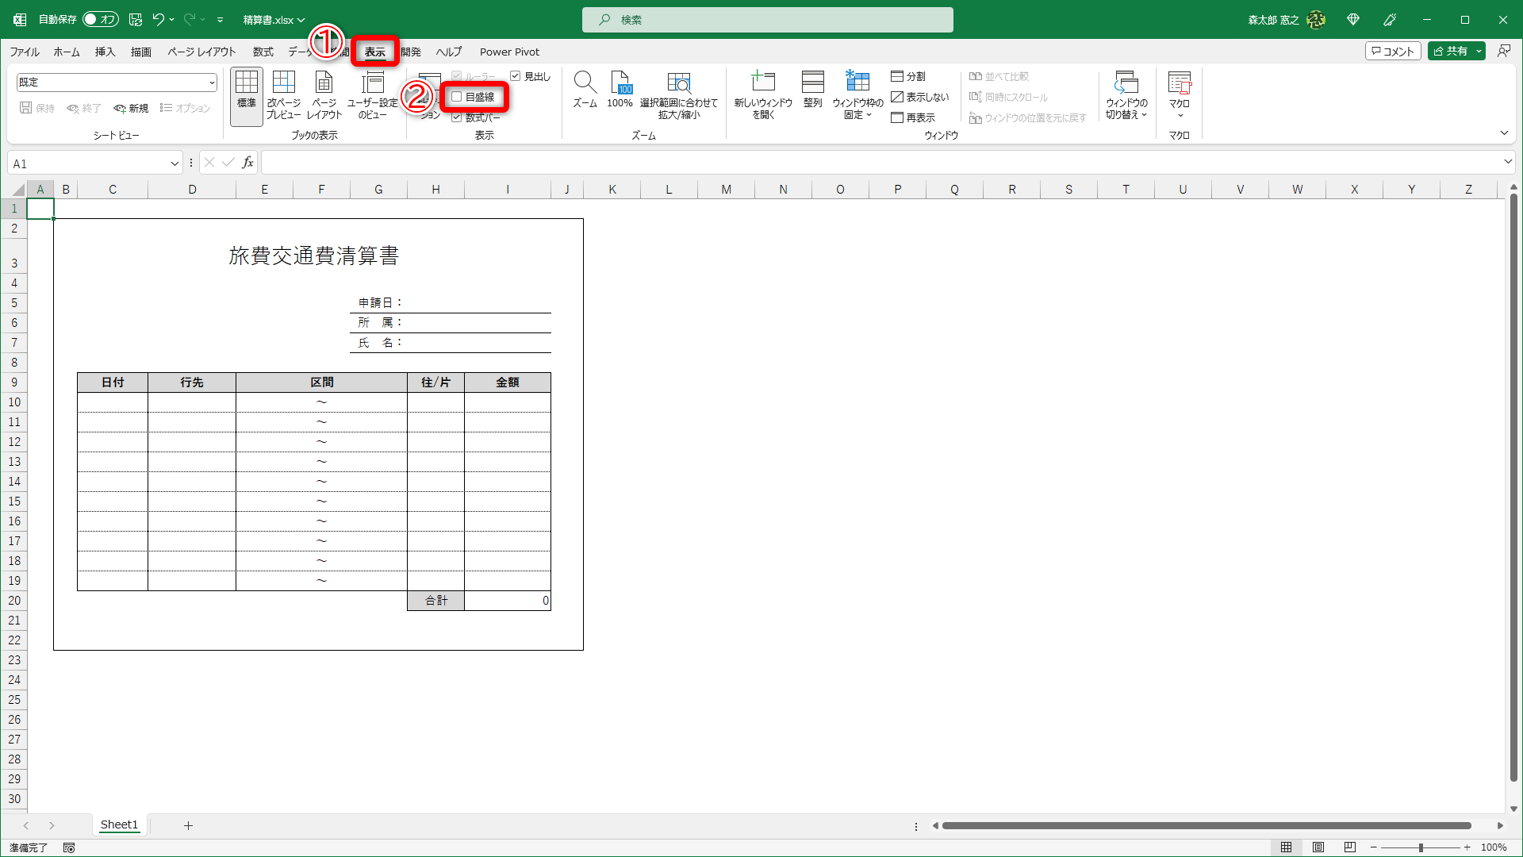Viewport: 1523px width, 857px height.
Task: Click the 検索 search box
Action: [x=766, y=19]
